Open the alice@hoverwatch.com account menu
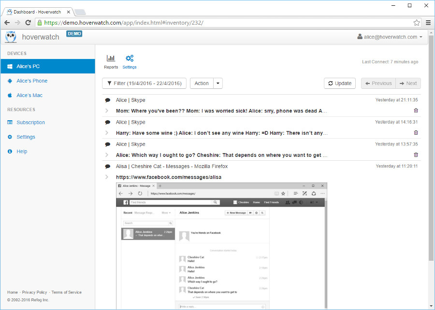Viewport: 435px width, 310px height. click(390, 37)
